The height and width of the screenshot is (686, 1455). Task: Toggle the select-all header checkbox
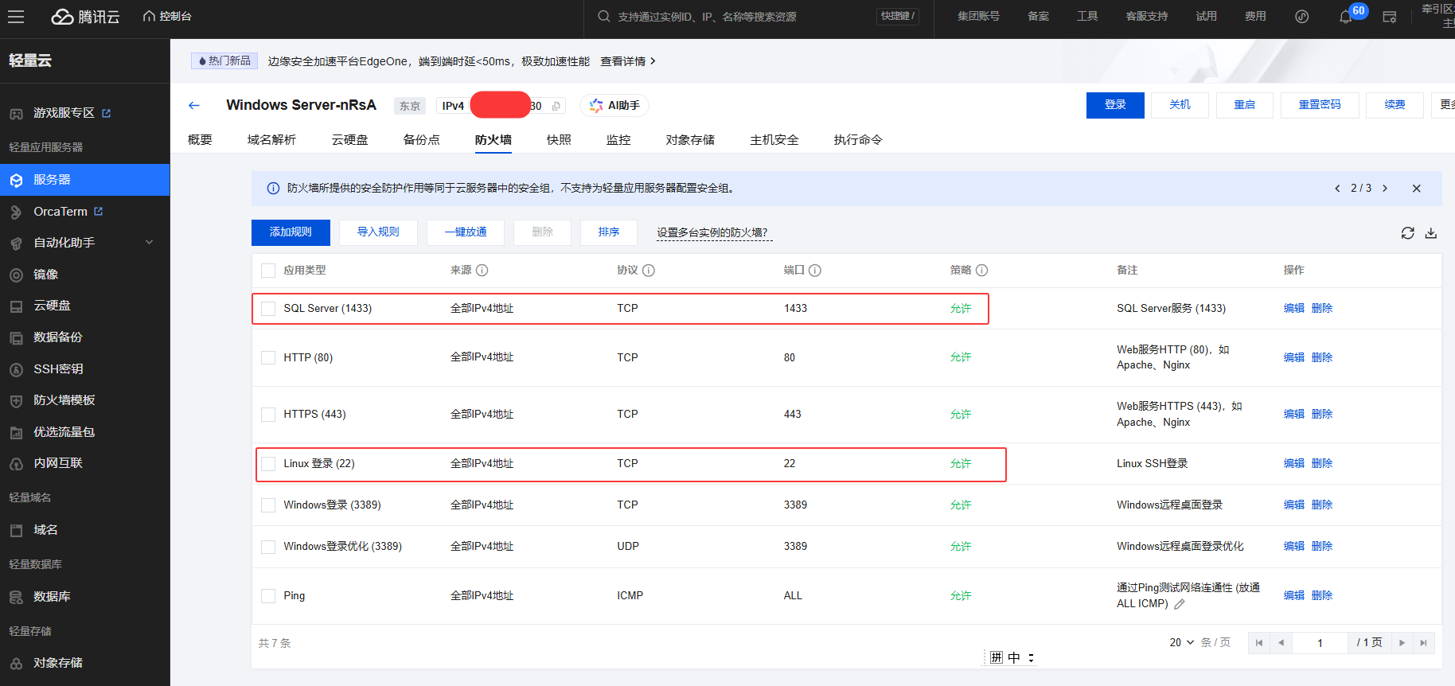268,271
